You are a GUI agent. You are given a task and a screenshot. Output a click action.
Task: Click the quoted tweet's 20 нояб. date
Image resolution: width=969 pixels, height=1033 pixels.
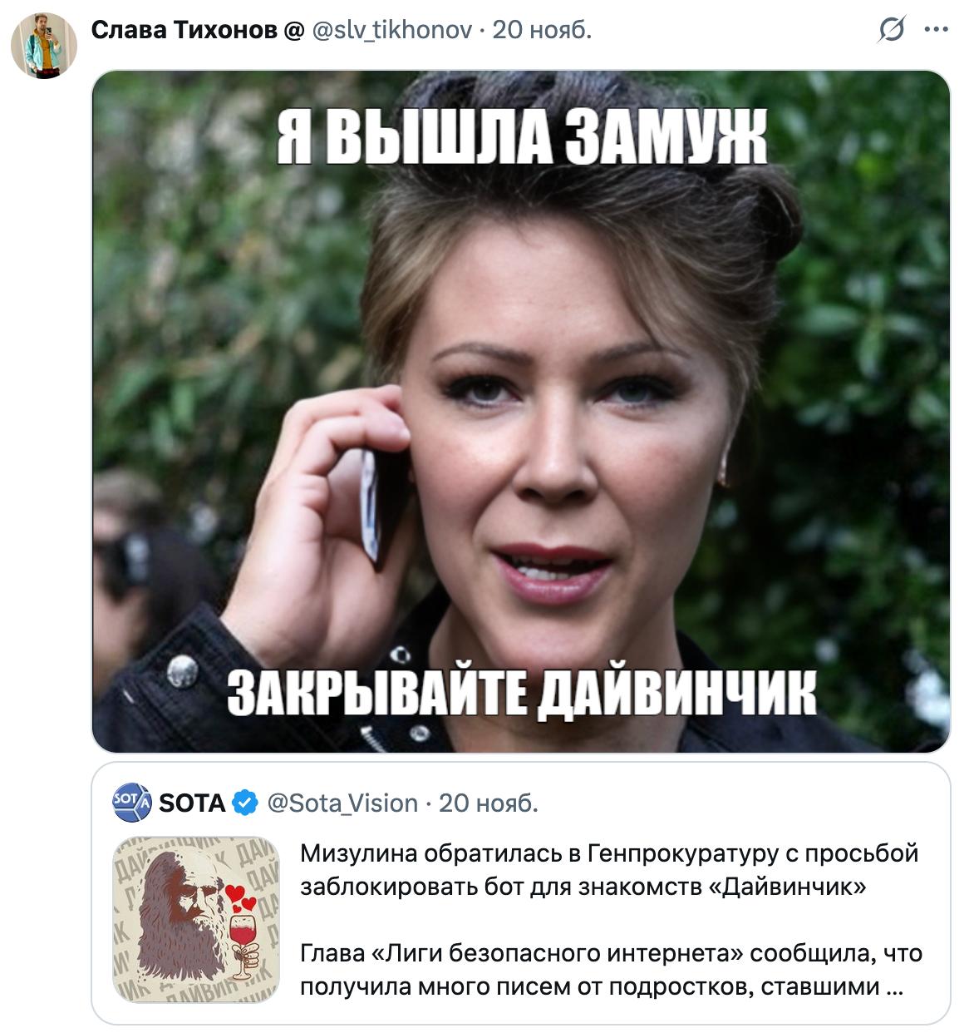click(x=489, y=803)
